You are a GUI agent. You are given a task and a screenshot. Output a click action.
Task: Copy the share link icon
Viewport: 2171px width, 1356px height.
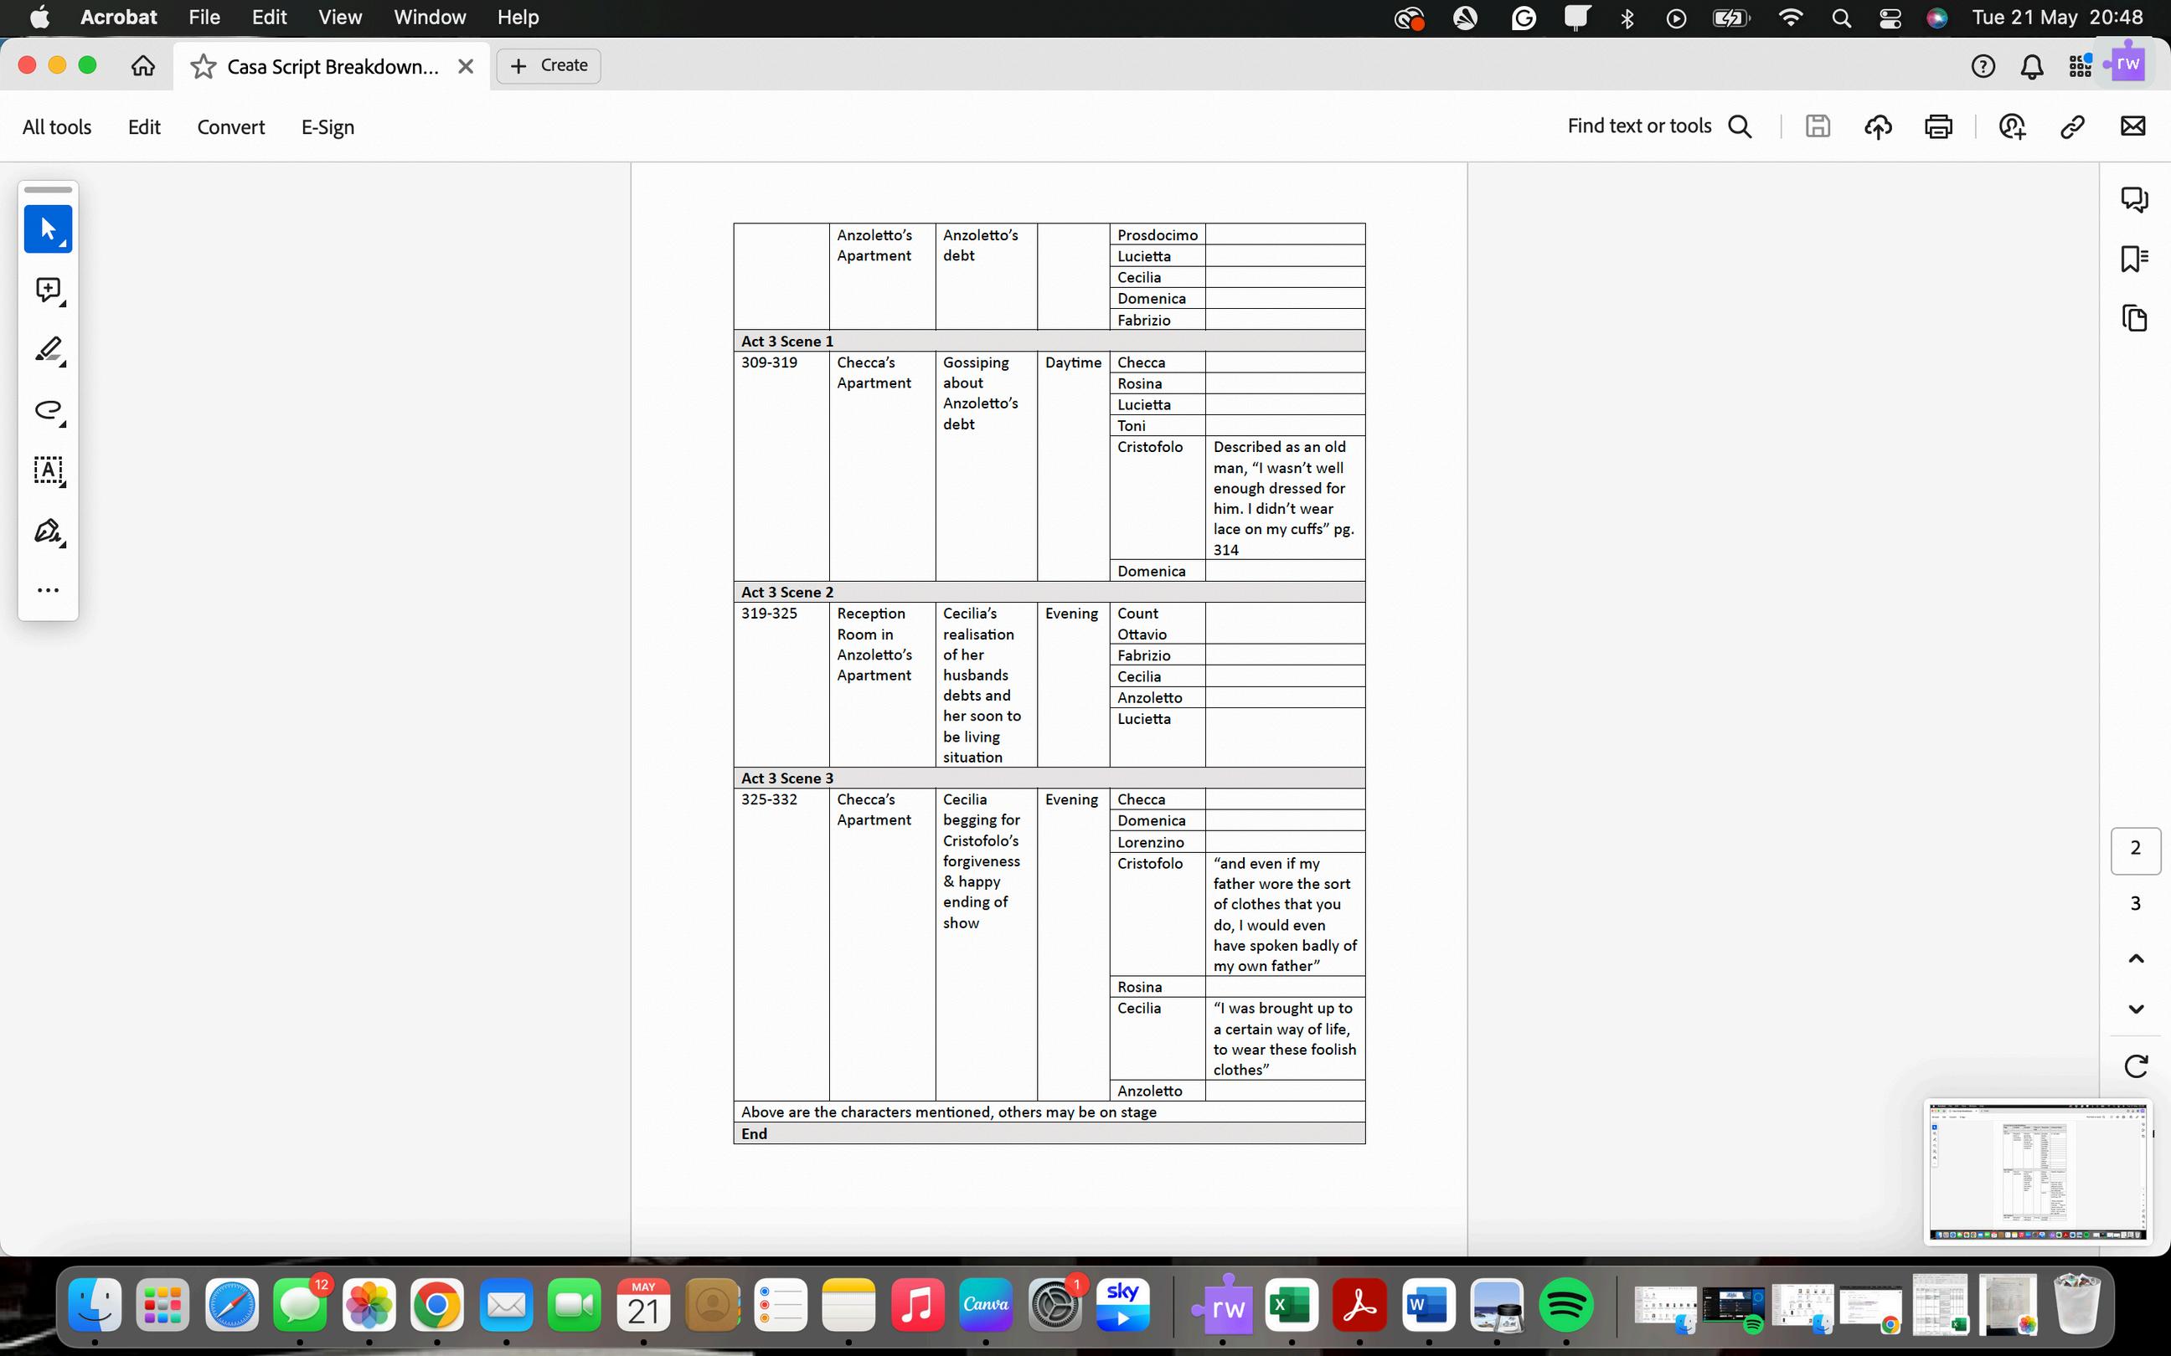click(x=2072, y=126)
